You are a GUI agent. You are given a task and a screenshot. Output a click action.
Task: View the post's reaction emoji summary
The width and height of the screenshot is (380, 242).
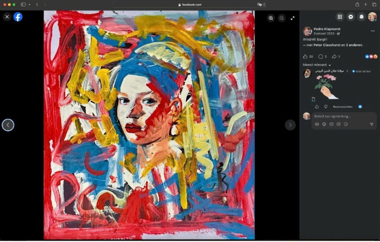[x=371, y=57]
